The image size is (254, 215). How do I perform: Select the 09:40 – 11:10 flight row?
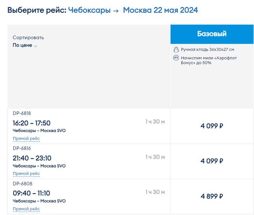coord(32,193)
